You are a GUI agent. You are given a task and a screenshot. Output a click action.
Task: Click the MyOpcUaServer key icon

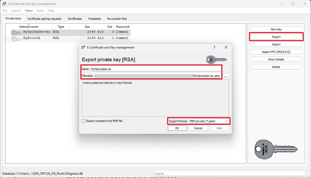pyautogui.click(x=16, y=32)
